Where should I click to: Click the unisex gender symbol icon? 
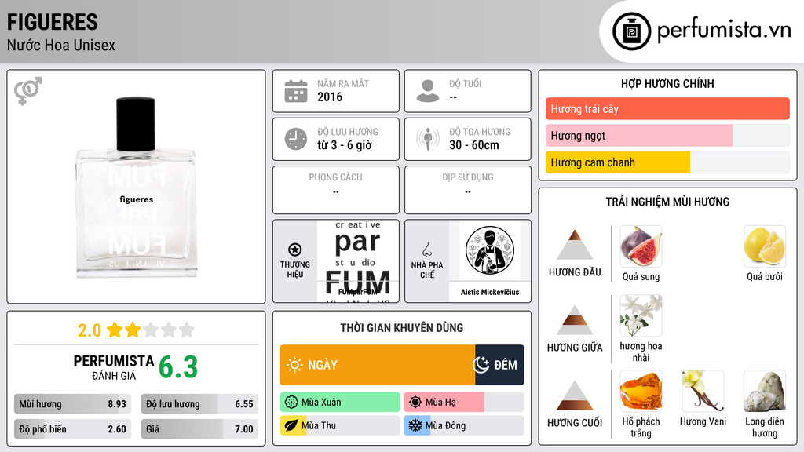click(28, 91)
